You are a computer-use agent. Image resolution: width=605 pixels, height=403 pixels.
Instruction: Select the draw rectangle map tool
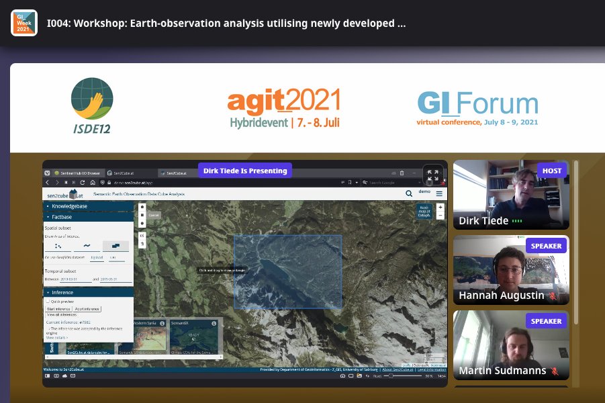pyautogui.click(x=142, y=215)
